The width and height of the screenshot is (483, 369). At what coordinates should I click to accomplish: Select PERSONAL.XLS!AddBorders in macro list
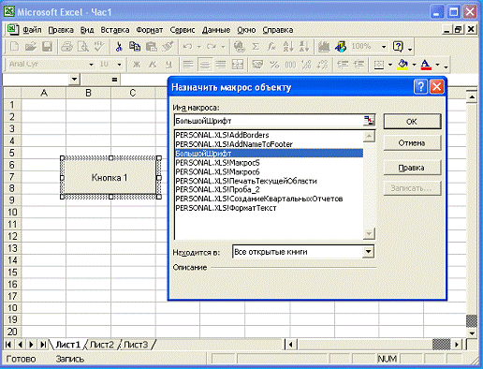[x=269, y=135]
